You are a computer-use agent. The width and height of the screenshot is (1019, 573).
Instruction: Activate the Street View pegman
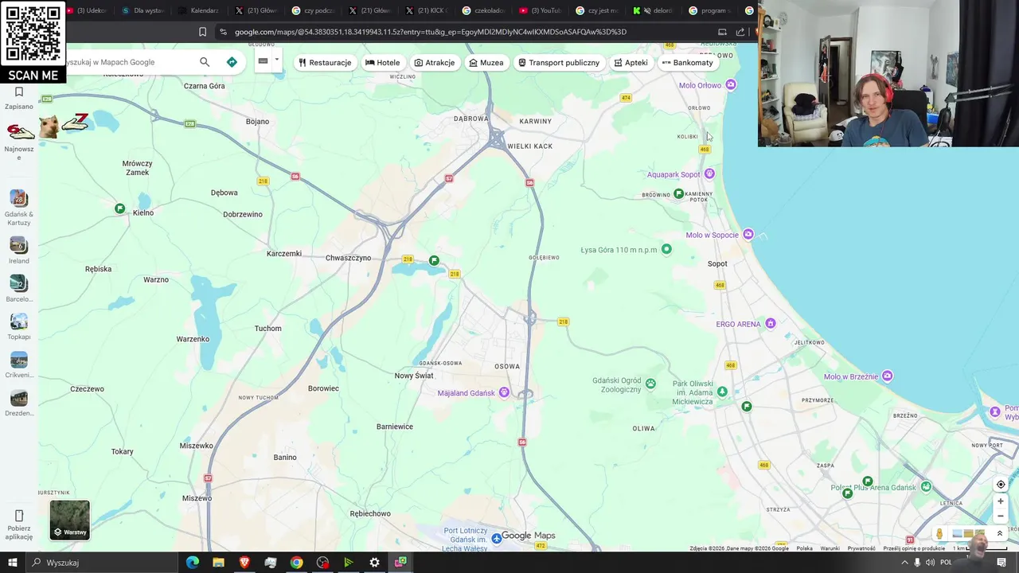tap(939, 534)
